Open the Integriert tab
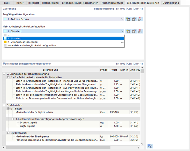This screenshot has height=151, width=190. 33,3
